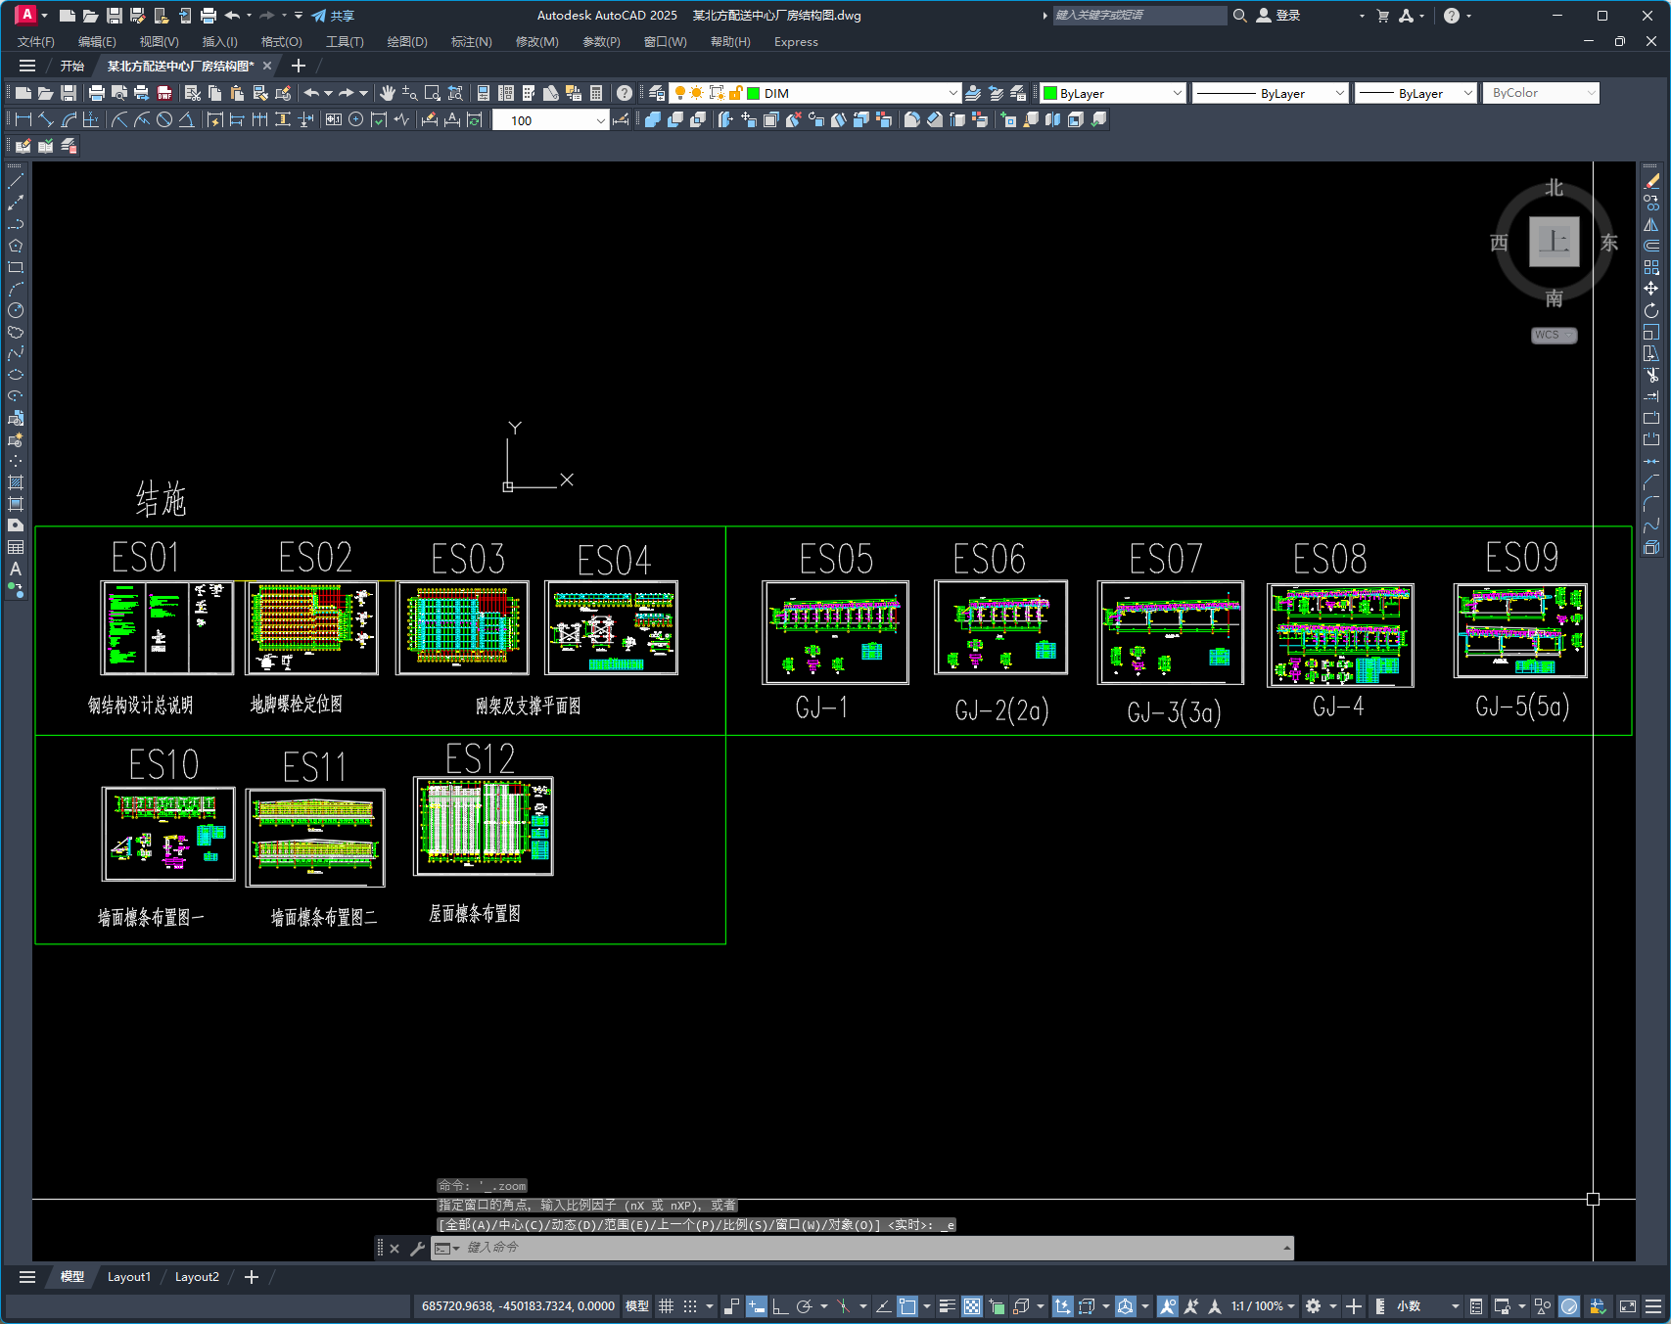Click the Plot (print) icon in toolbar
Screen dimensions: 1671x1324
(x=96, y=93)
